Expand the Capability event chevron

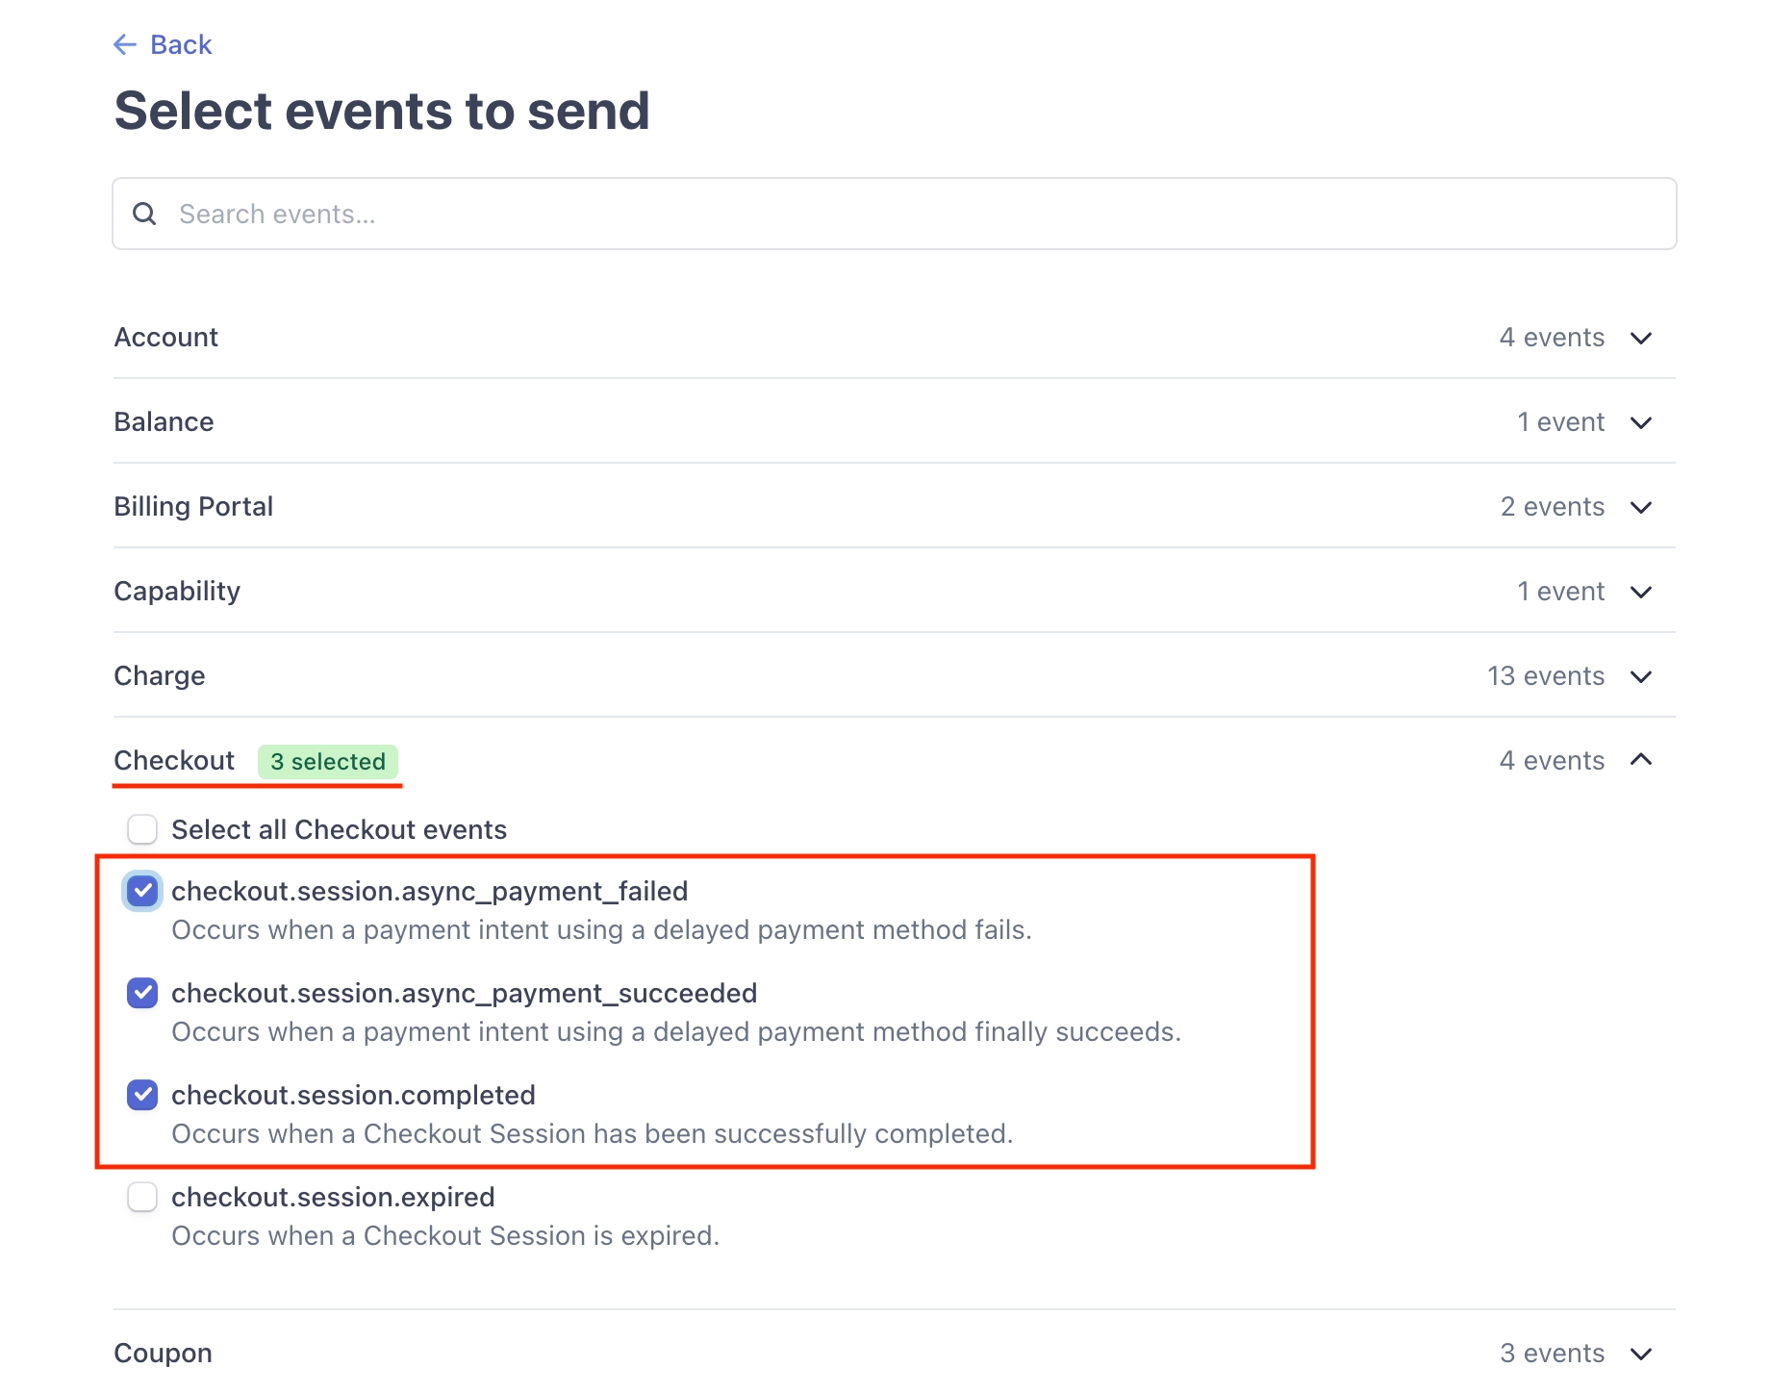[x=1641, y=592]
